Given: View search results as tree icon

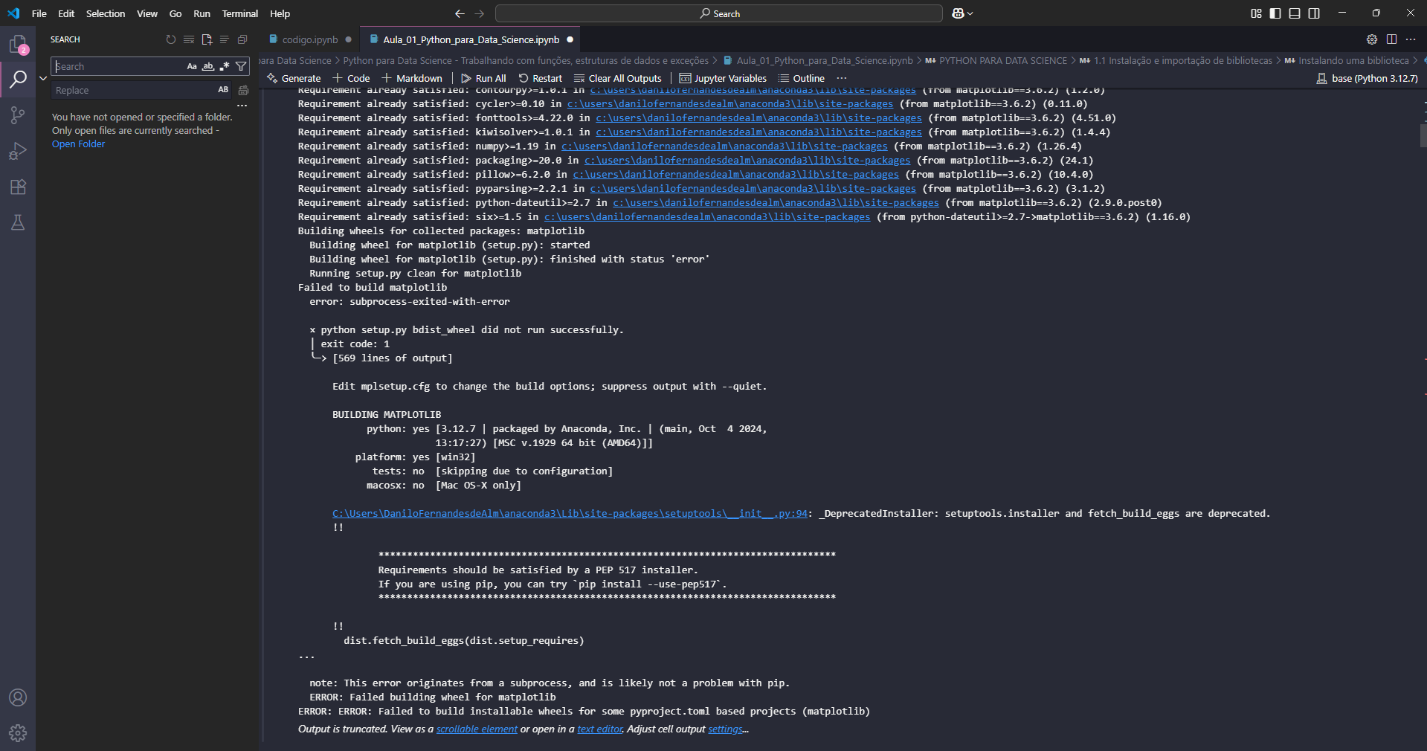Looking at the screenshot, I should [x=225, y=39].
